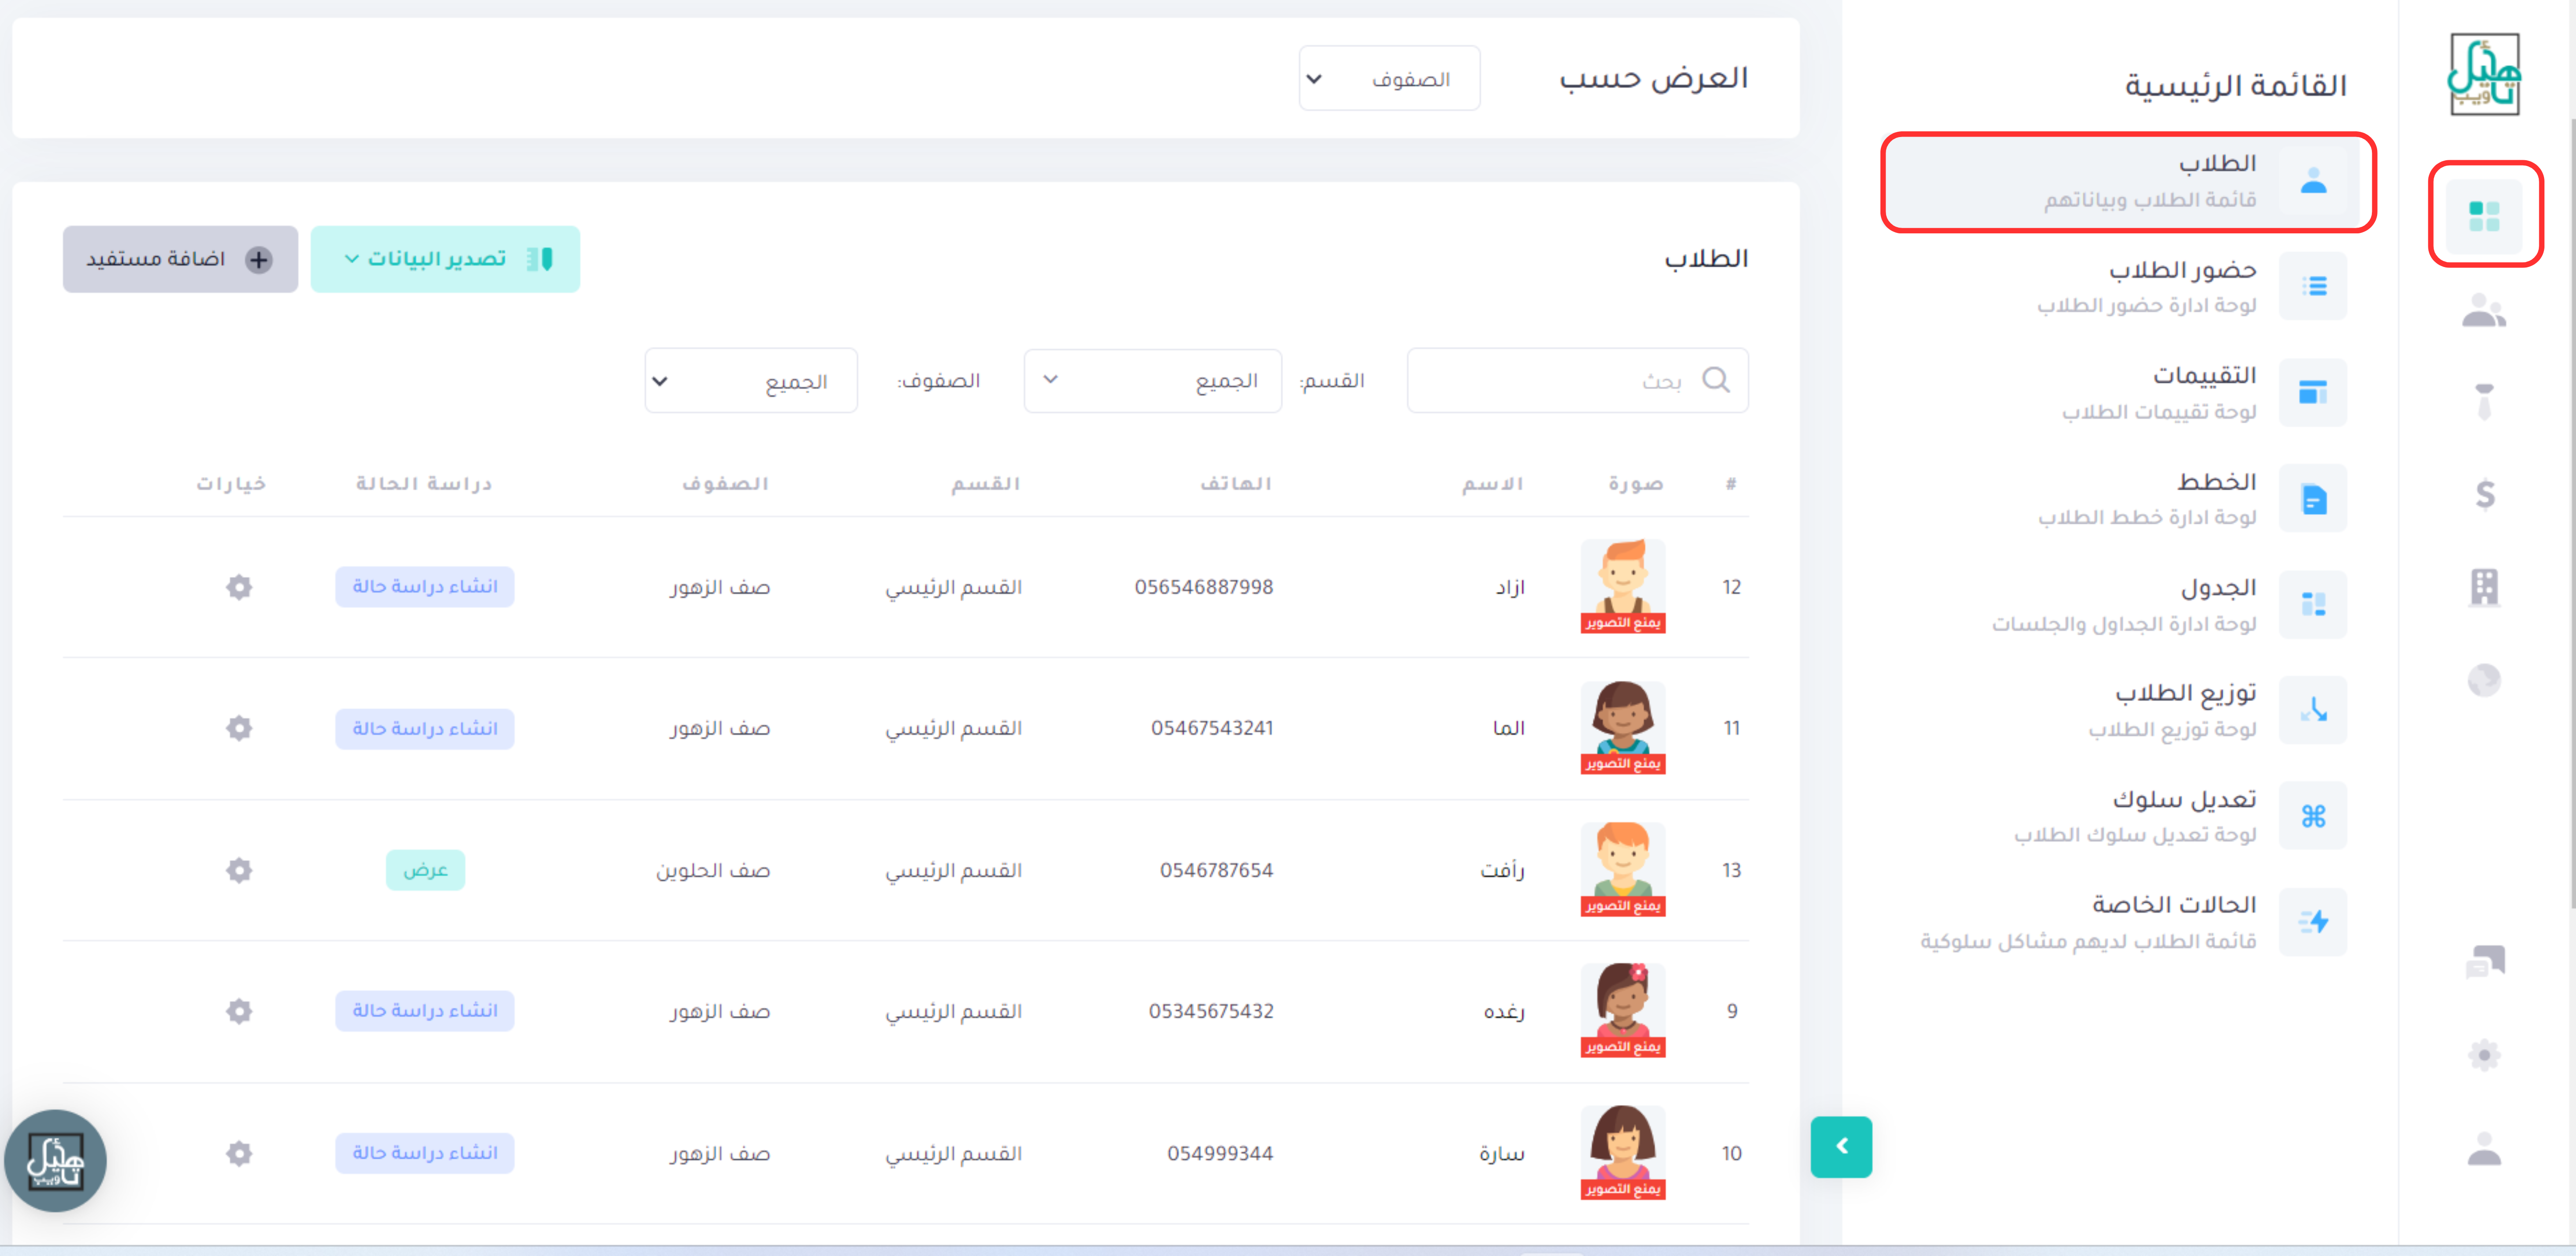Click the schedule board icon

(x=2313, y=605)
